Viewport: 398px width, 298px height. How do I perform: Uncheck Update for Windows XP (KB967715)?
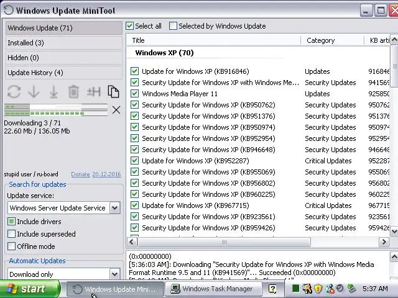134,205
